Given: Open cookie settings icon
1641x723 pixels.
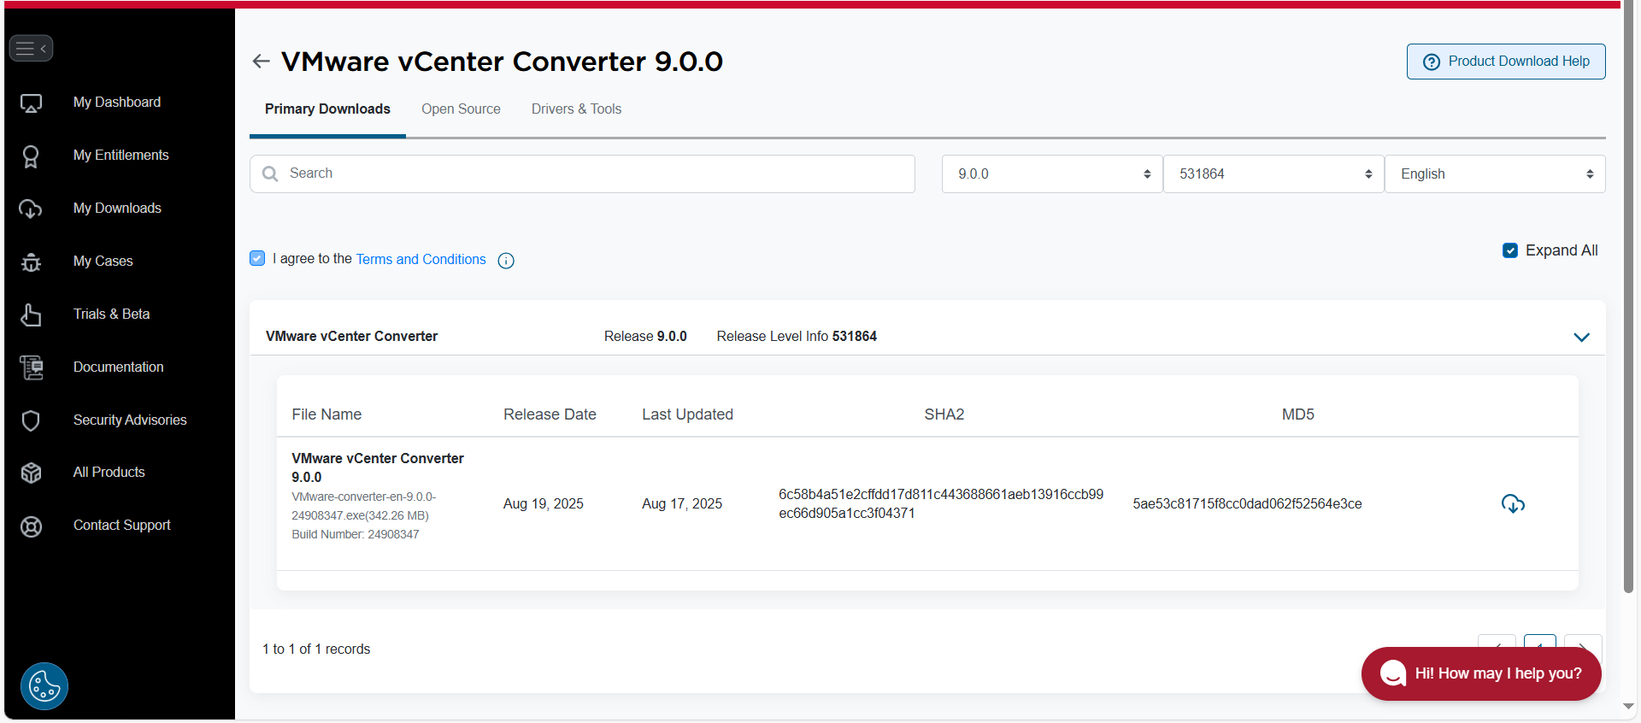Looking at the screenshot, I should tap(44, 685).
